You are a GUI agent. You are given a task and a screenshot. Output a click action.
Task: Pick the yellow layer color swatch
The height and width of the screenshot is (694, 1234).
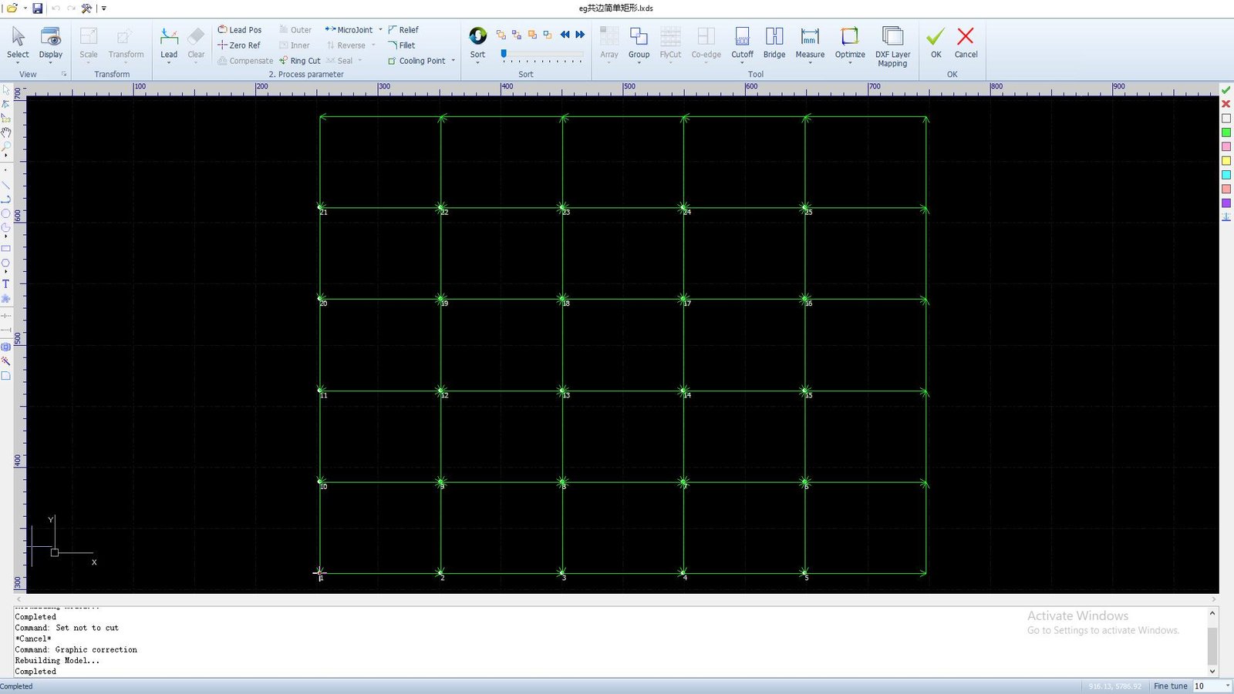coord(1226,161)
